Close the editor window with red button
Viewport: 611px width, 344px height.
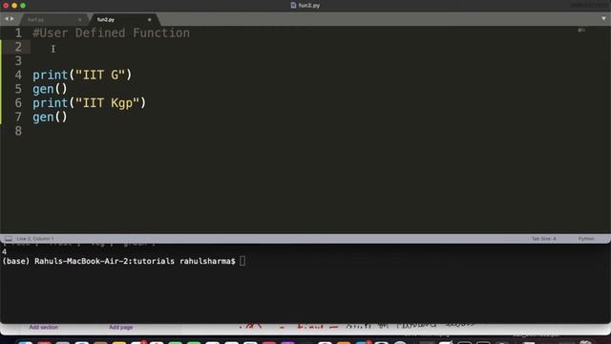(x=6, y=6)
